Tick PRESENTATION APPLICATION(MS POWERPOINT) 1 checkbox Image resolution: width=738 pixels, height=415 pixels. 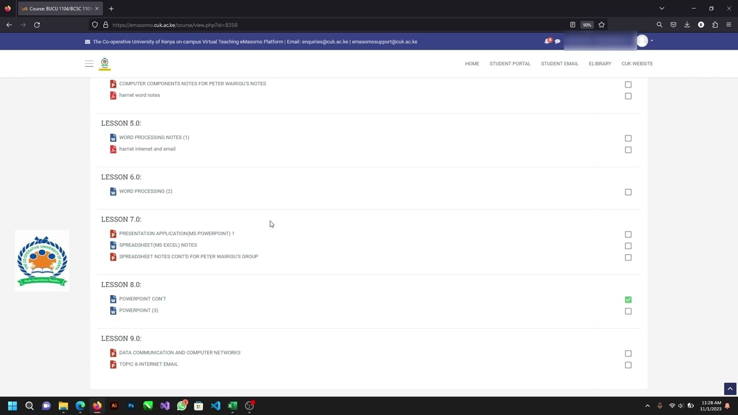(628, 235)
